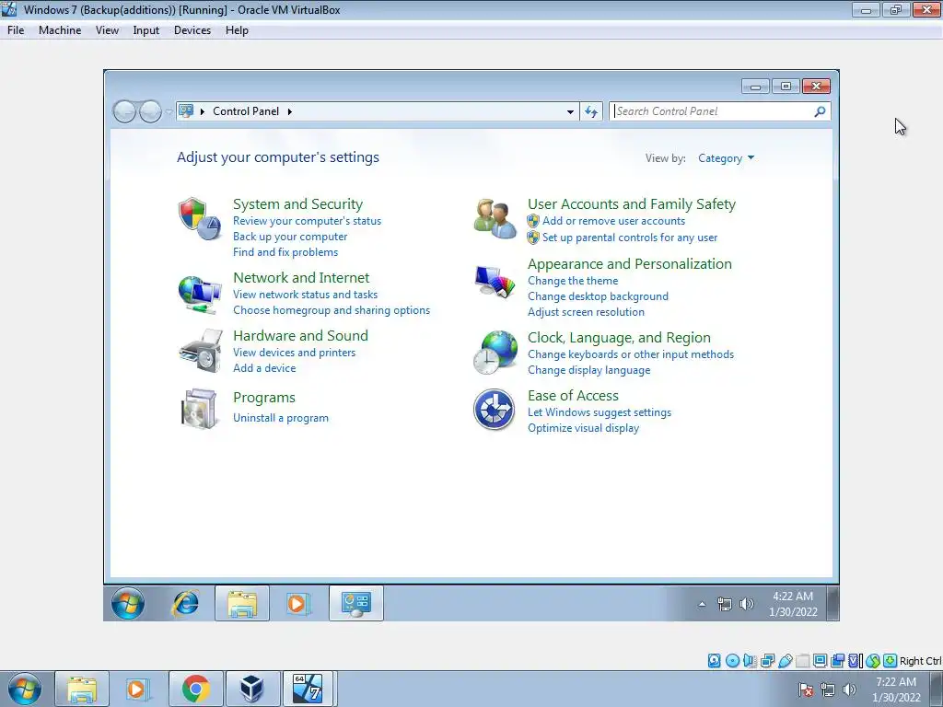Click Review your computer's status link

tap(308, 221)
